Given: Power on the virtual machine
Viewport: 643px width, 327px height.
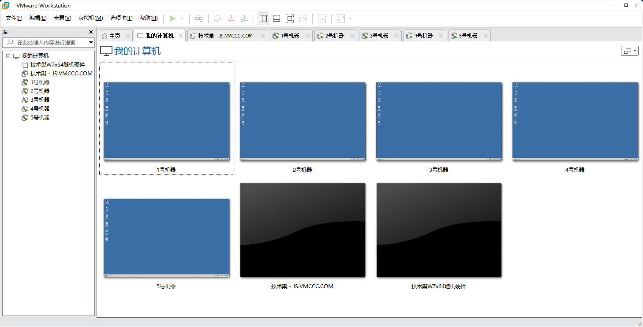Looking at the screenshot, I should point(173,19).
